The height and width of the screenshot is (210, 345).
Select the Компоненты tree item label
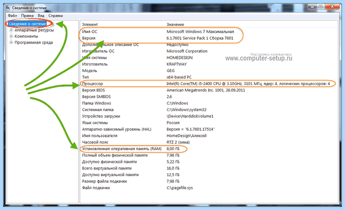26,36
